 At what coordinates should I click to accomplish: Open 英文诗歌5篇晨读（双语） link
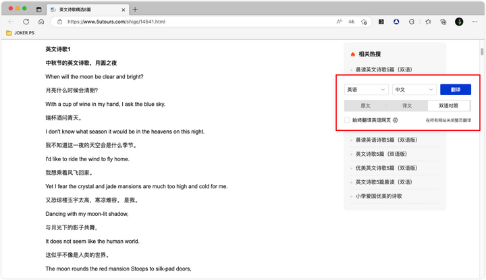click(383, 182)
